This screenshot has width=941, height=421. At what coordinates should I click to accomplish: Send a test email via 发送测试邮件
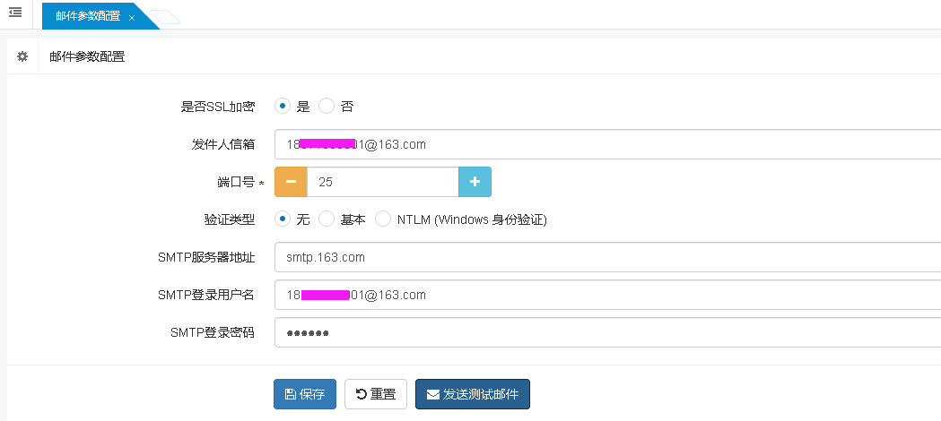(x=473, y=394)
